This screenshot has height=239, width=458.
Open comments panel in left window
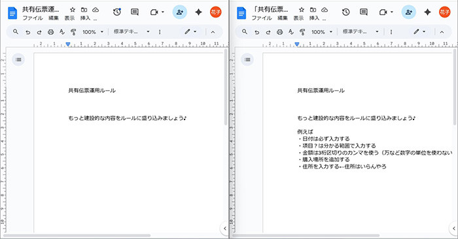point(135,12)
